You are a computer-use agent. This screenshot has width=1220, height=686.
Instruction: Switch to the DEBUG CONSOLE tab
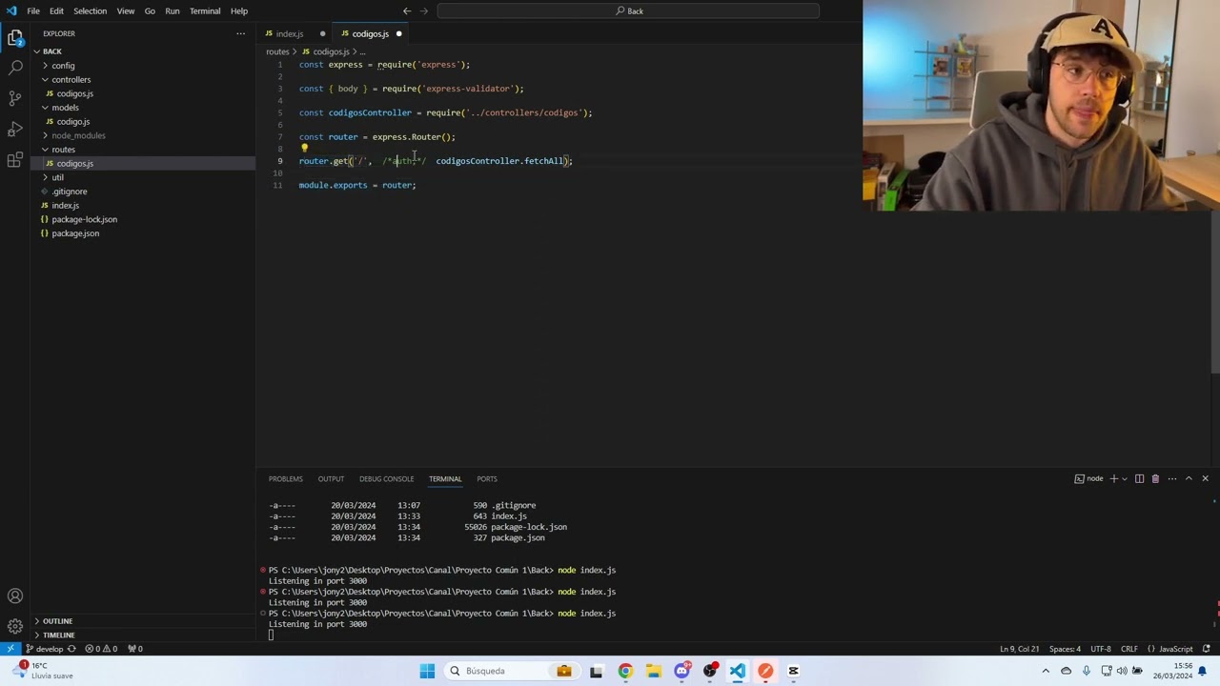tap(386, 479)
